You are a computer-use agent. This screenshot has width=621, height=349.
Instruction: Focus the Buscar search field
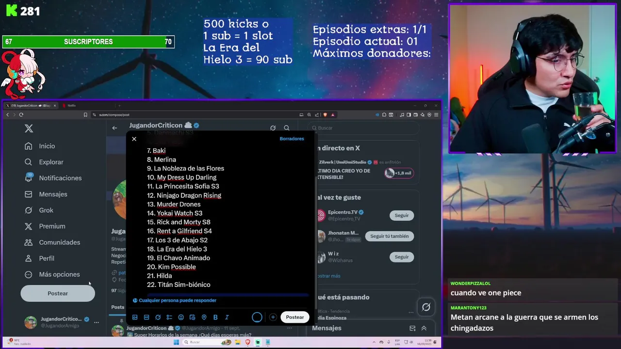(364, 128)
